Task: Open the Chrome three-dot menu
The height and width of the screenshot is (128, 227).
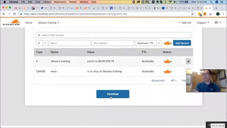Action: pos(223,14)
